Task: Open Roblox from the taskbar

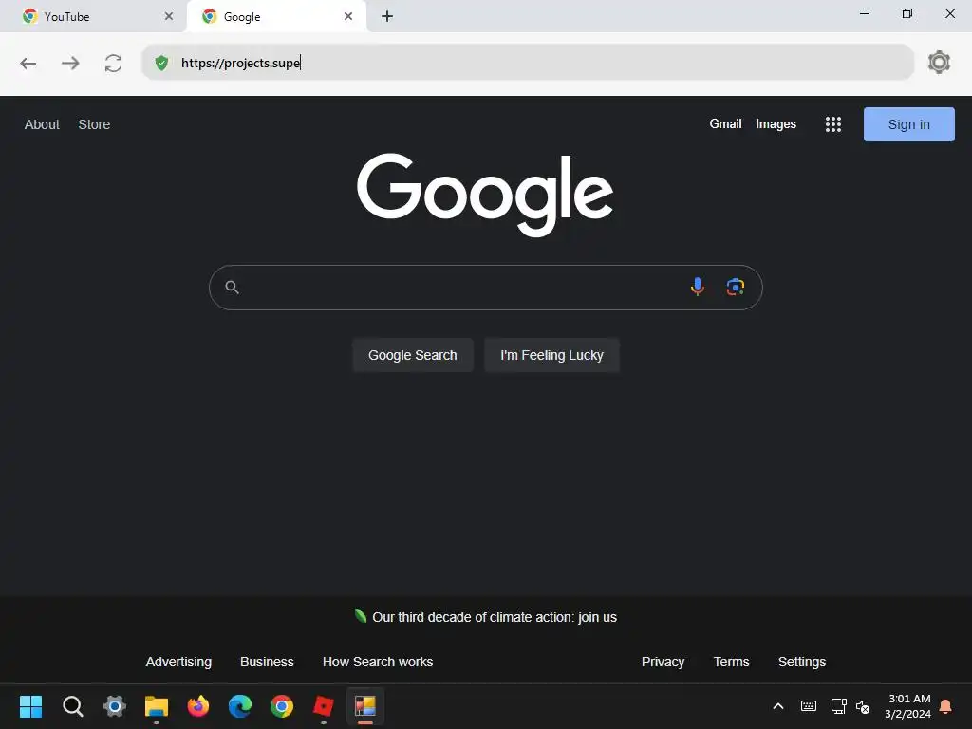Action: pyautogui.click(x=324, y=706)
